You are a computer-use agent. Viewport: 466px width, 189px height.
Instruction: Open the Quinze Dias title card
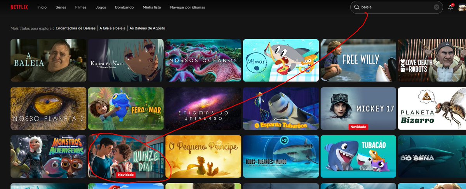coord(126,156)
